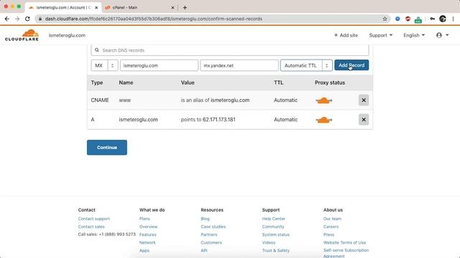Image resolution: width=460 pixels, height=258 pixels.
Task: Open the blue circle browser extension
Action: click(x=397, y=19)
